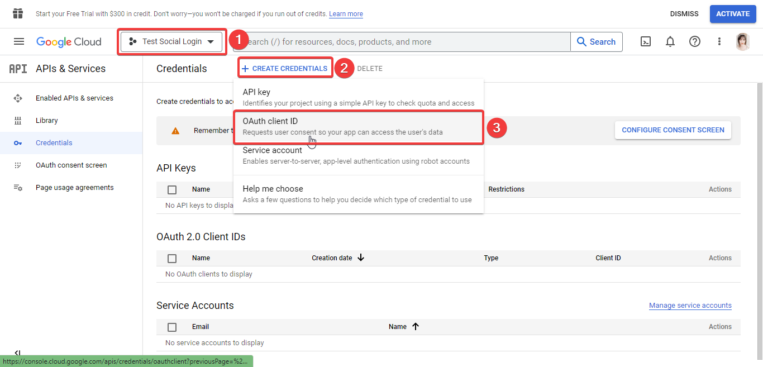Dismiss the free trial banner
Viewport: 763px width, 367px height.
[684, 14]
